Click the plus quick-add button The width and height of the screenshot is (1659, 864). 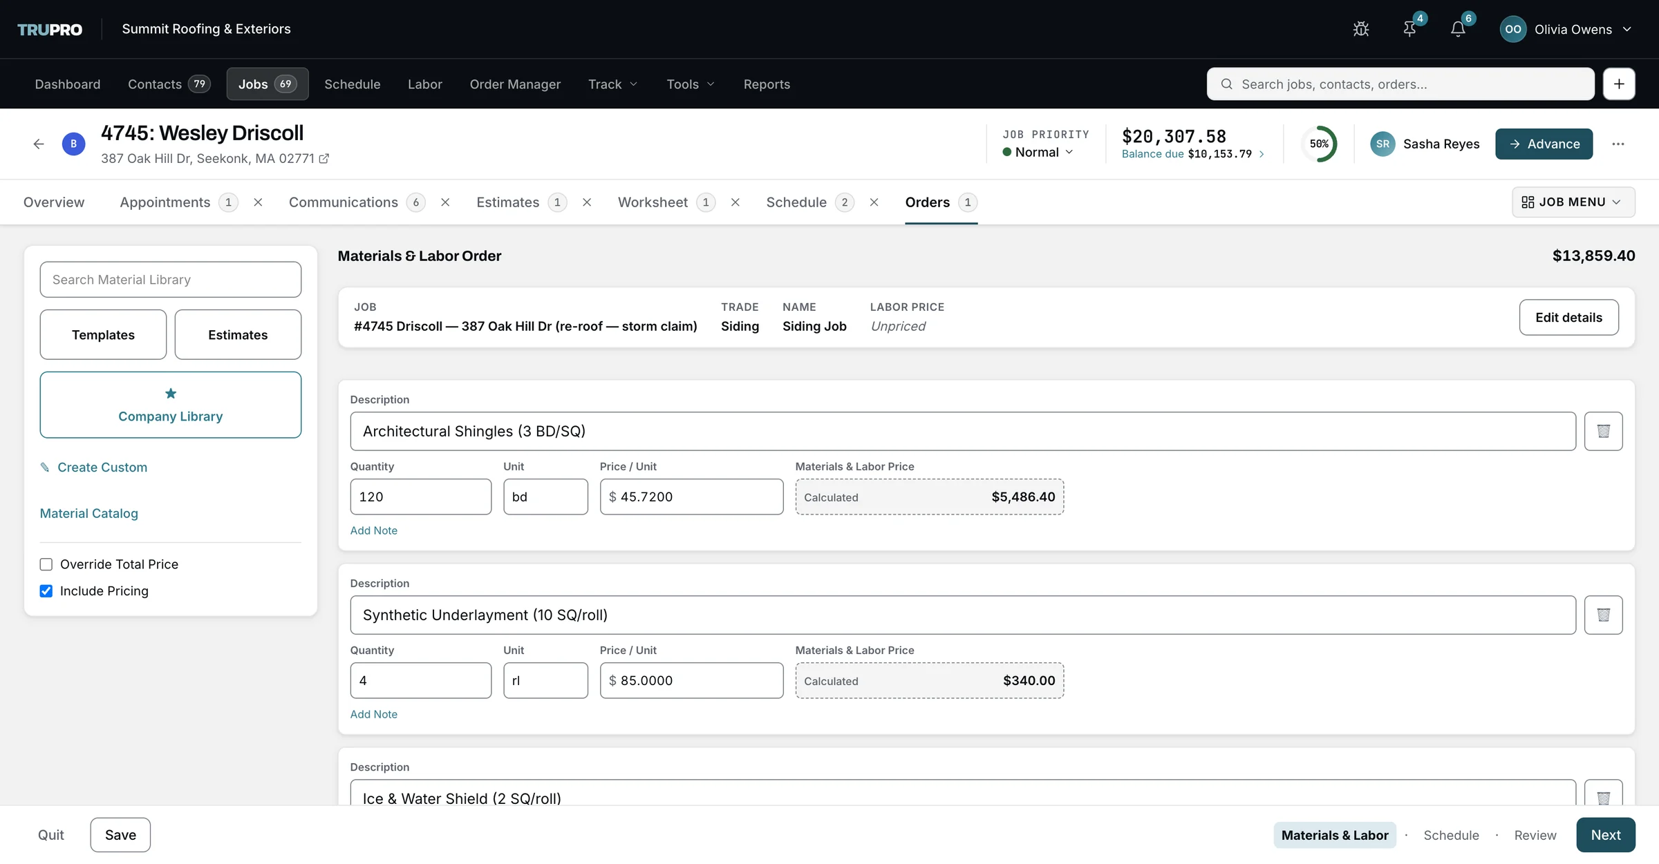tap(1619, 84)
